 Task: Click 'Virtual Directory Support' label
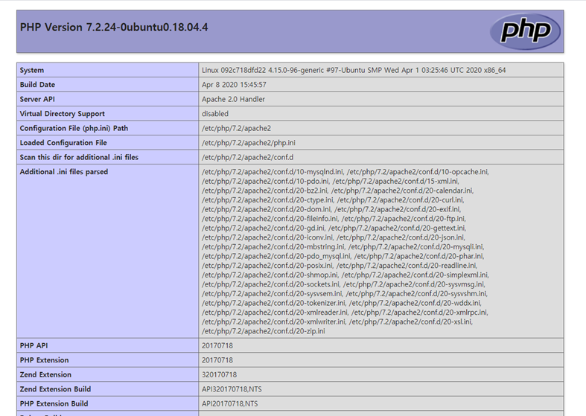coord(62,114)
